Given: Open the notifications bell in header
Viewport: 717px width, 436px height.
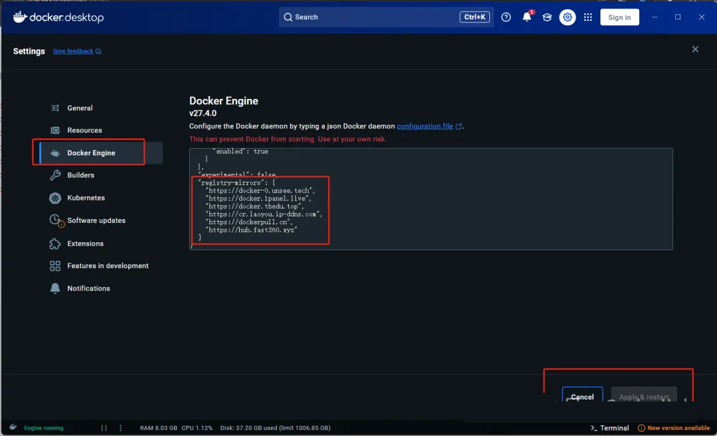Looking at the screenshot, I should click(x=526, y=17).
